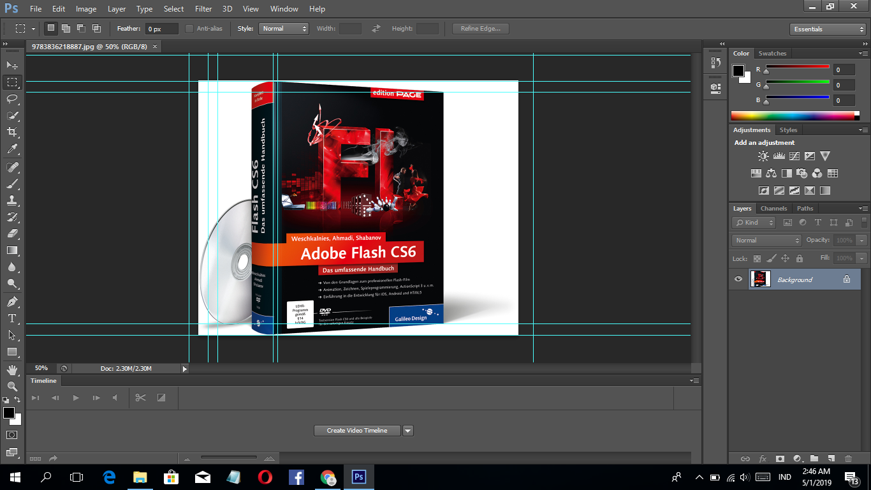Select the Hand tool

pyautogui.click(x=12, y=370)
